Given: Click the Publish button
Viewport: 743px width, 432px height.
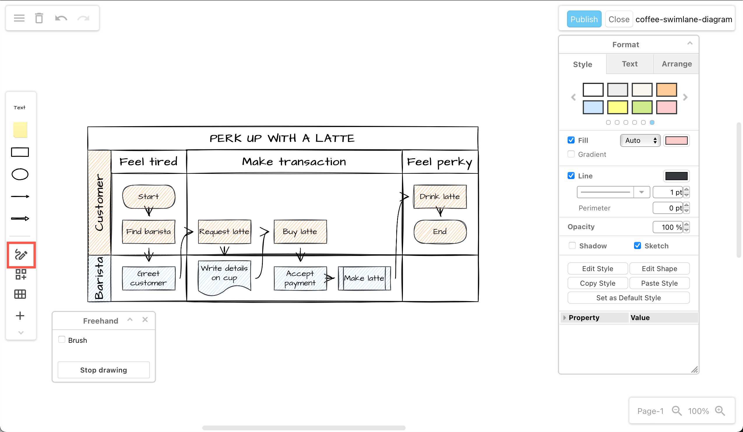Looking at the screenshot, I should (x=584, y=19).
